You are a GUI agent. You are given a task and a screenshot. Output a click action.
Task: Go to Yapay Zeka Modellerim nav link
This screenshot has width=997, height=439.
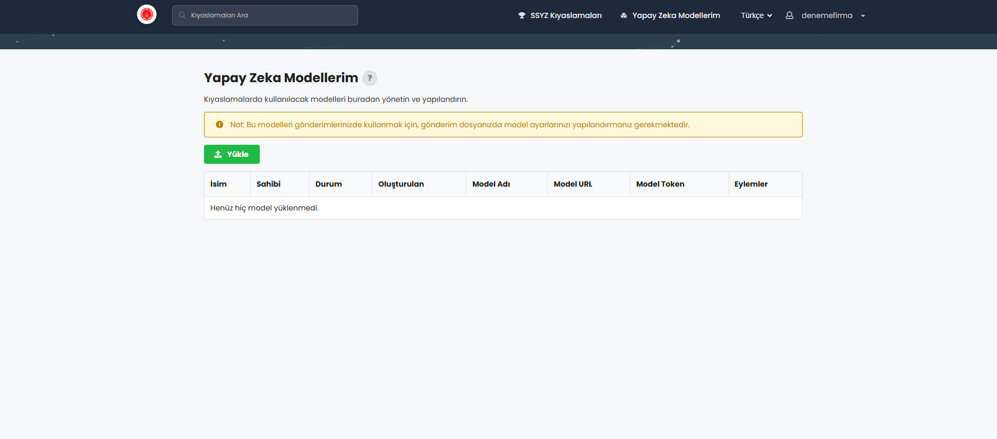coord(676,15)
